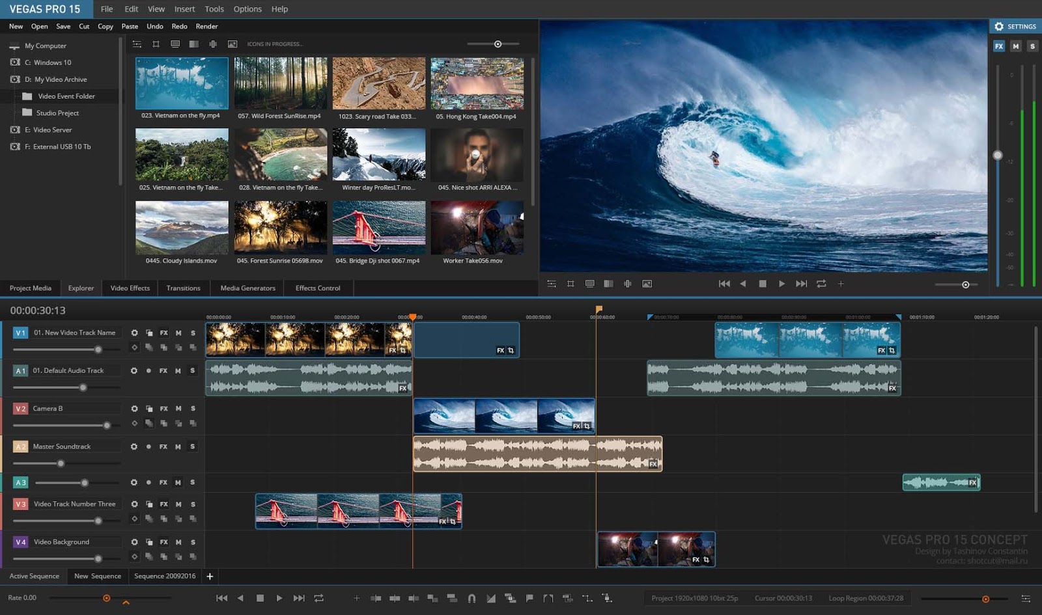Toggle M mute in mixer panel
Image resolution: width=1042 pixels, height=615 pixels.
[x=1016, y=46]
